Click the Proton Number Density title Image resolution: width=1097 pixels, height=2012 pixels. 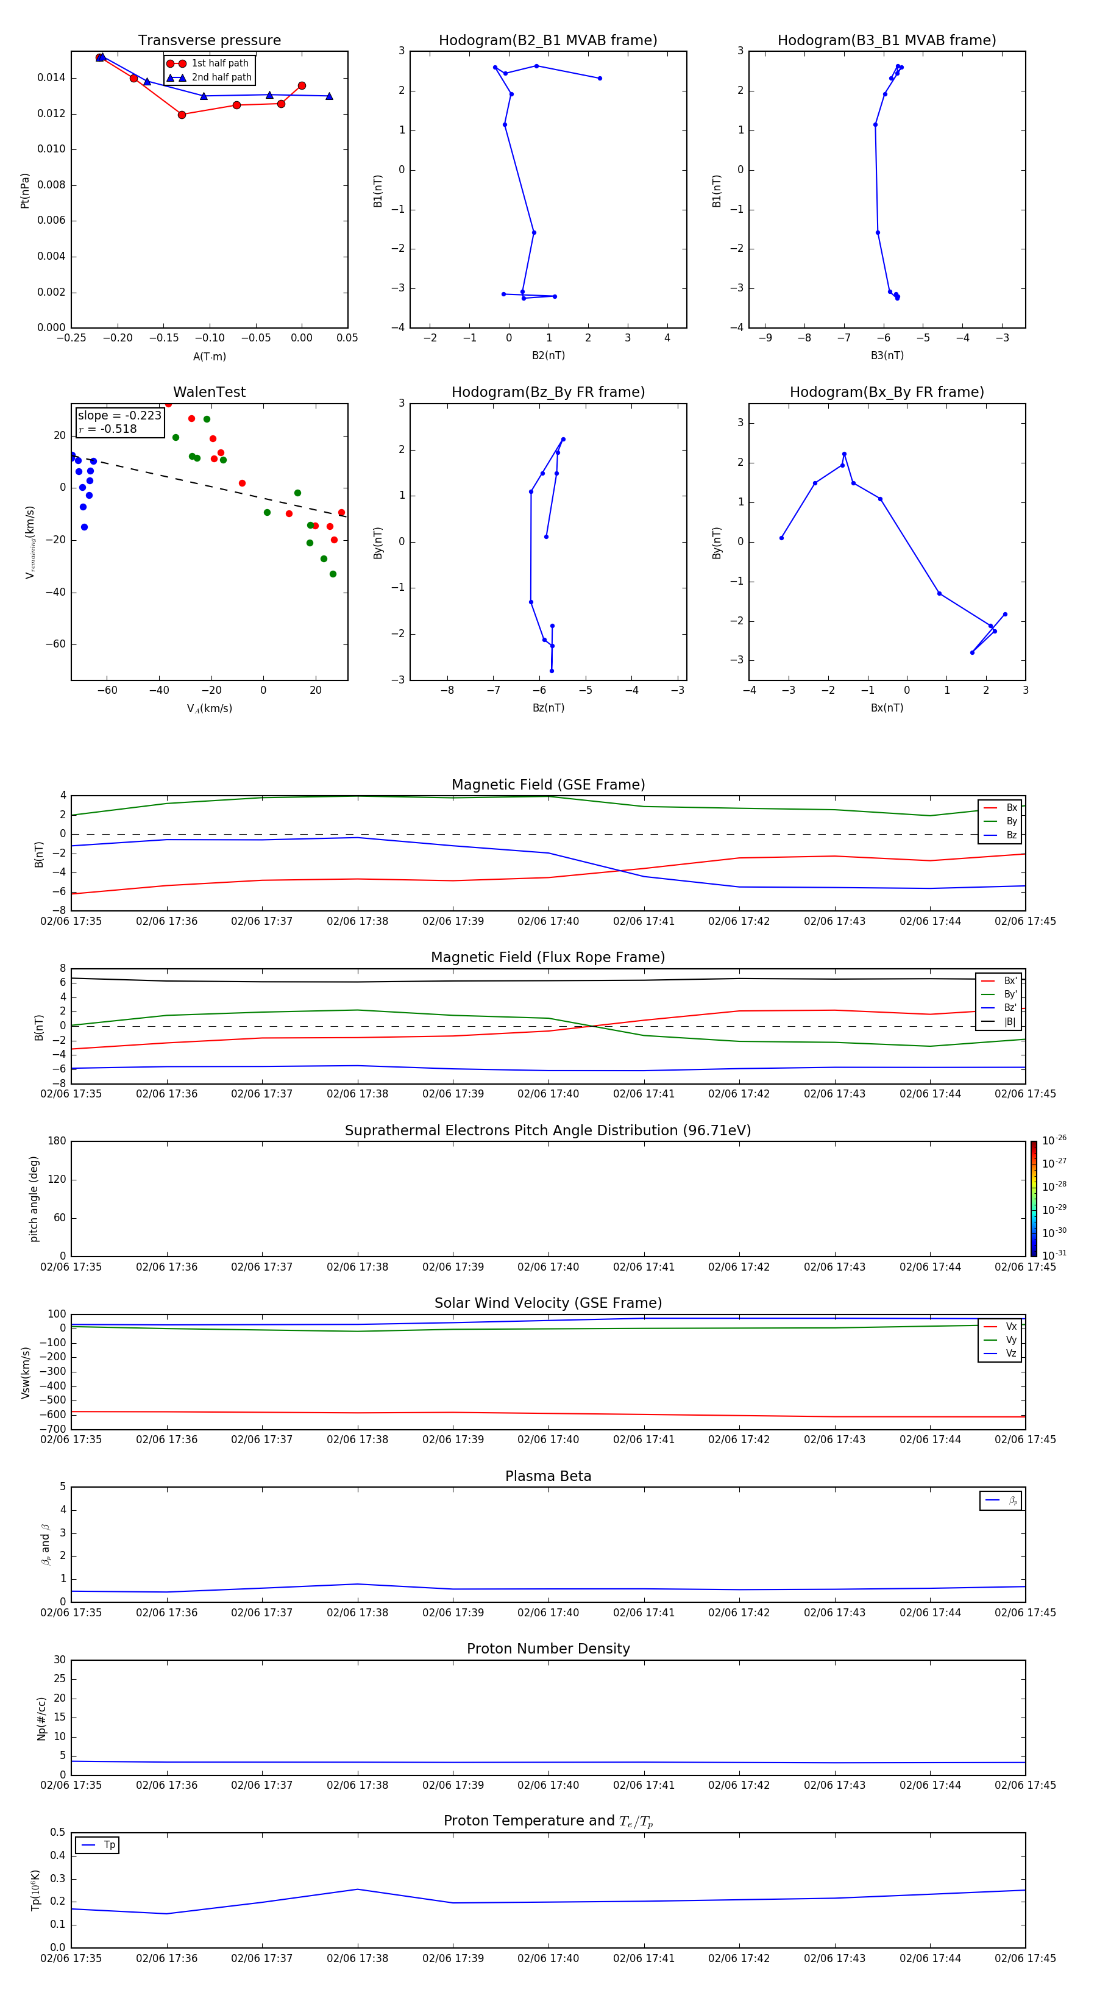548,1649
